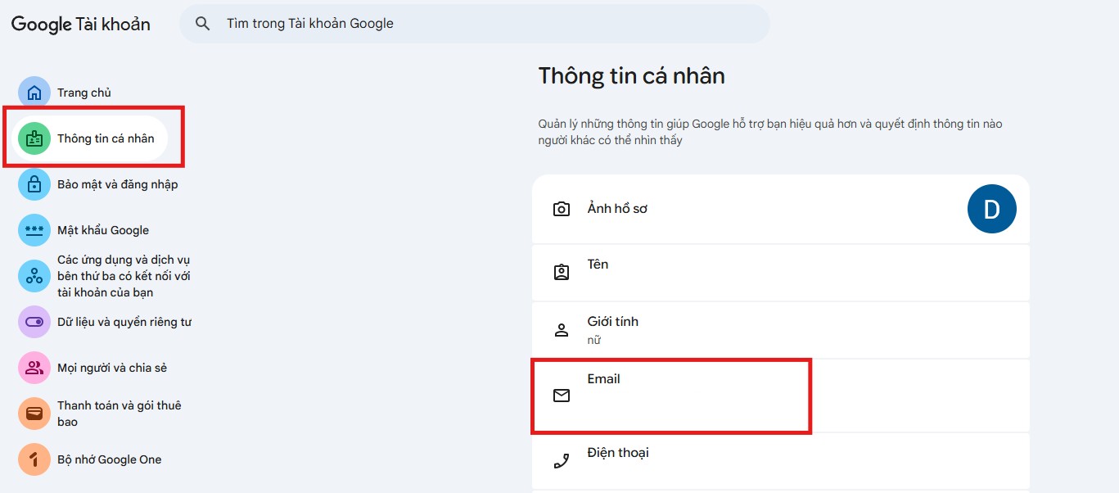Click the Dữ liệu và quyền riêng tư icon
Image resolution: width=1119 pixels, height=493 pixels.
34,322
